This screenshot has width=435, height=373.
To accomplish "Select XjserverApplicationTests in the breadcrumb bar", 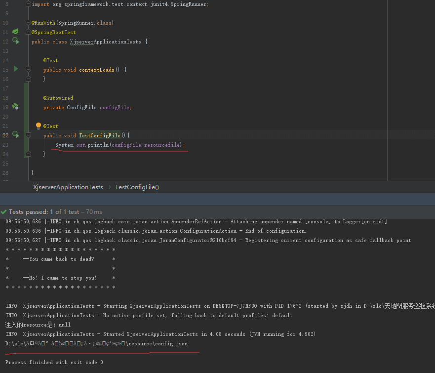I will [x=68, y=187].
